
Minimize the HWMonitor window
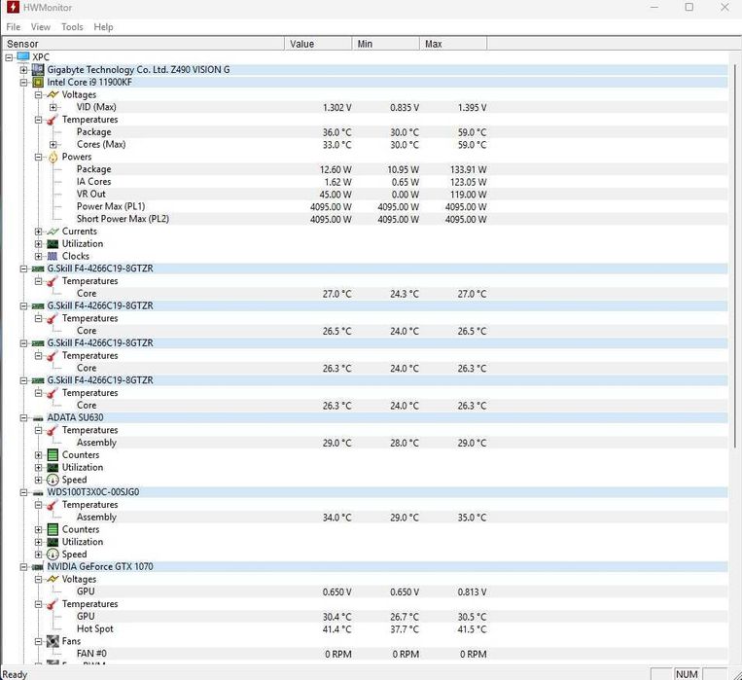(x=654, y=7)
